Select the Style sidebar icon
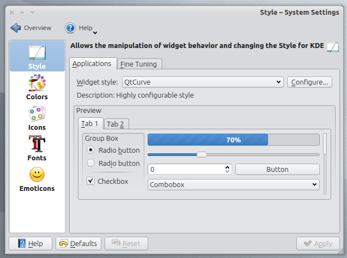Image resolution: width=347 pixels, height=258 pixels. pyautogui.click(x=37, y=53)
